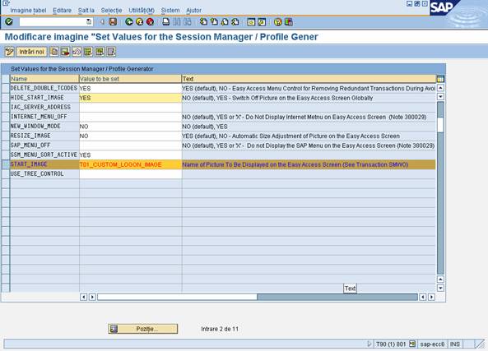
Task: Click the Save diskette icon
Action: pyautogui.click(x=113, y=21)
